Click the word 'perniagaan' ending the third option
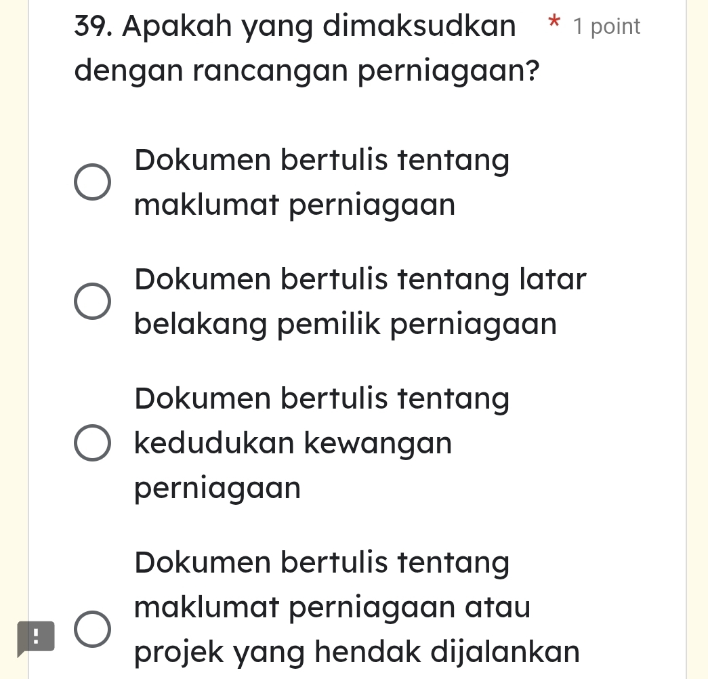 pos(217,488)
